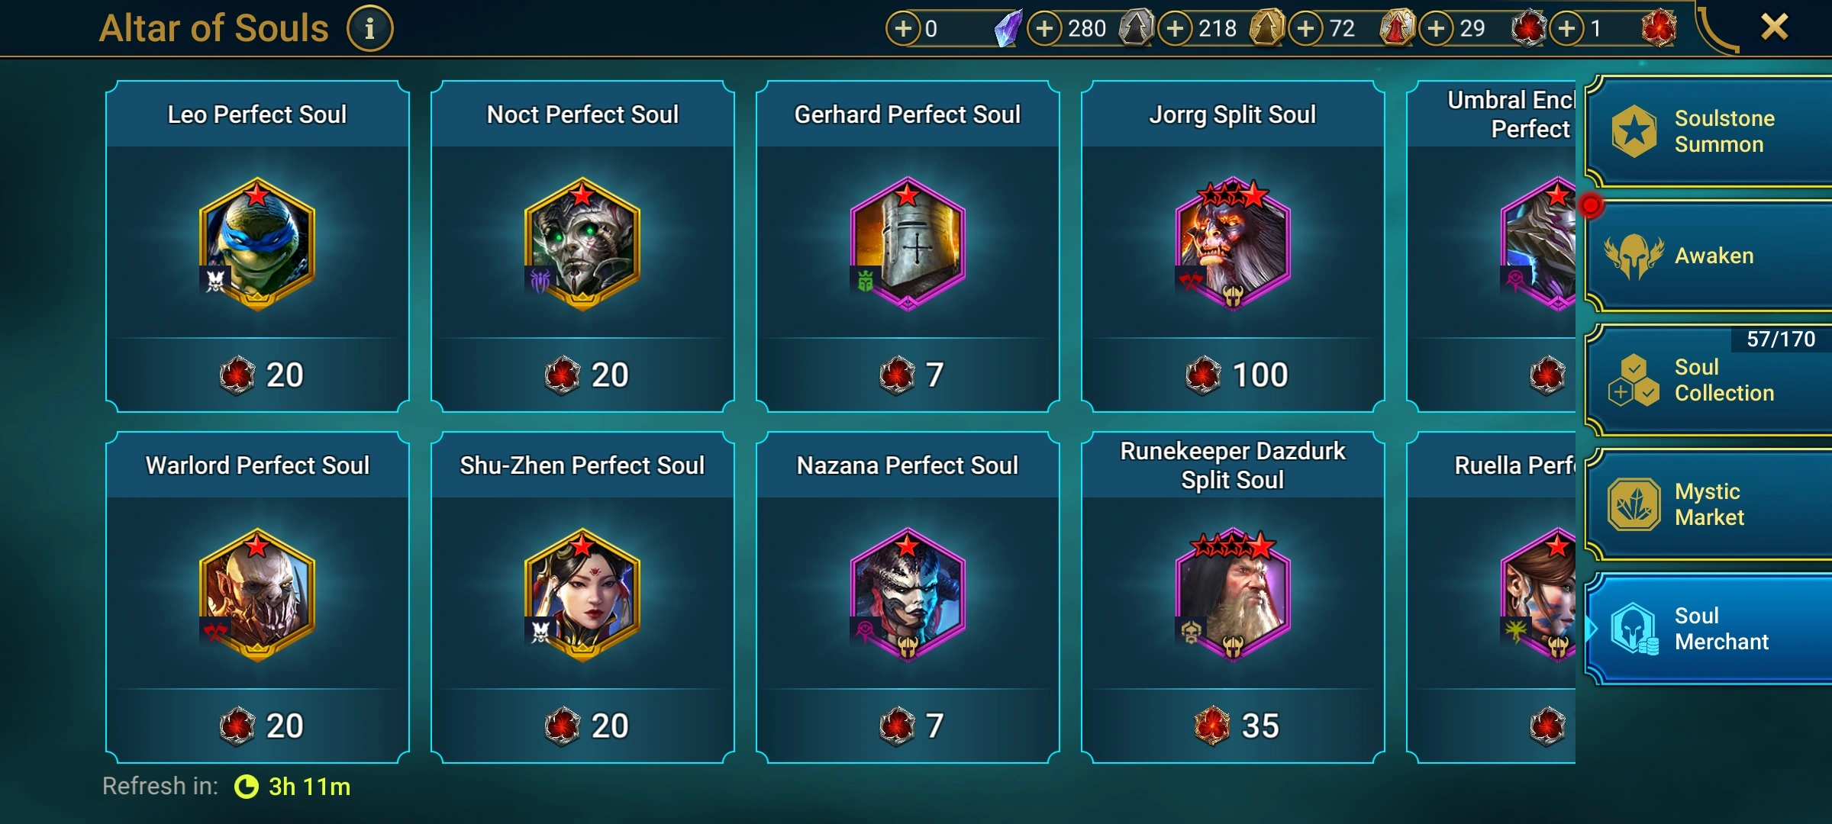Select Runekeeper Dazdurk Split Soul portrait

[1233, 595]
